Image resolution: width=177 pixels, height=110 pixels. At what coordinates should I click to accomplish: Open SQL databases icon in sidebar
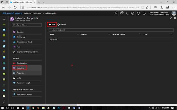pyautogui.click(x=4, y=57)
